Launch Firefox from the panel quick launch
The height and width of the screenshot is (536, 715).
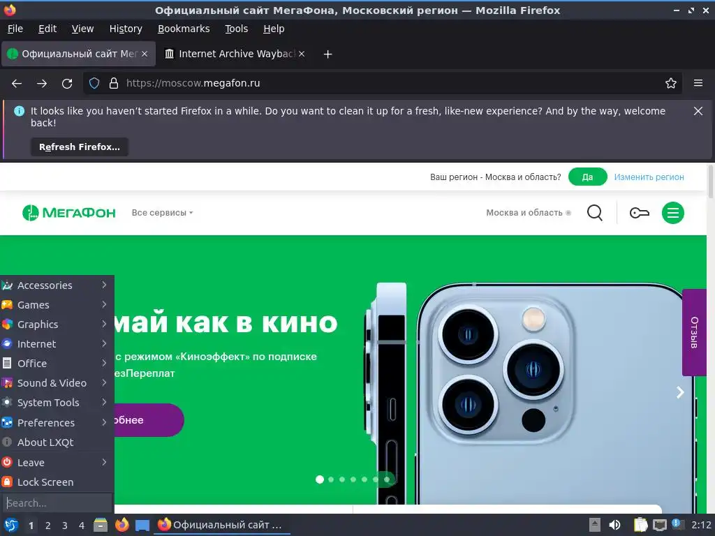pyautogui.click(x=121, y=525)
